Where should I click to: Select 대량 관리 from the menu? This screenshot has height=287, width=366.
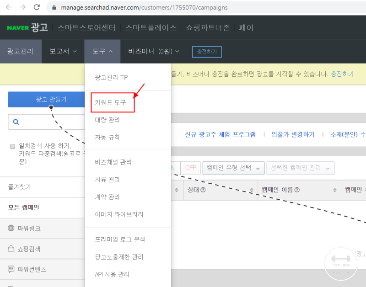click(x=107, y=120)
